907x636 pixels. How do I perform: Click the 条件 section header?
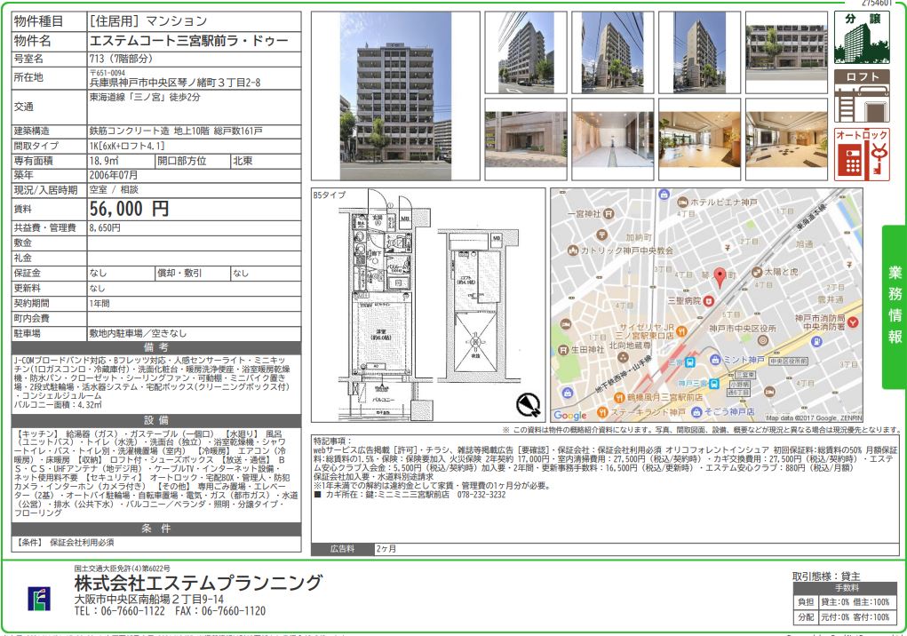[156, 529]
